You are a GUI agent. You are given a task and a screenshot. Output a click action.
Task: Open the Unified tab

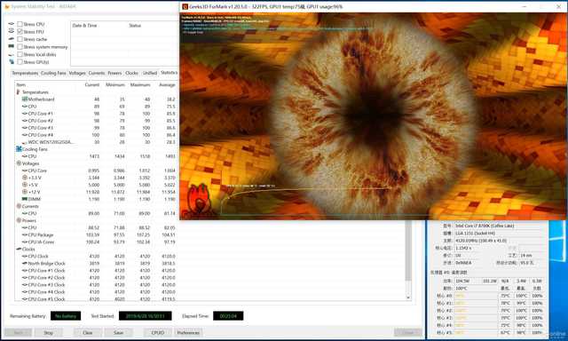tap(150, 73)
